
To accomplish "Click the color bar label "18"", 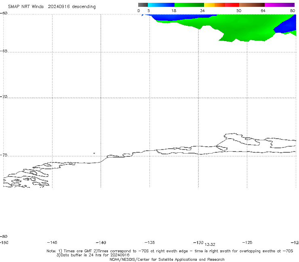I will tap(174, 11).
